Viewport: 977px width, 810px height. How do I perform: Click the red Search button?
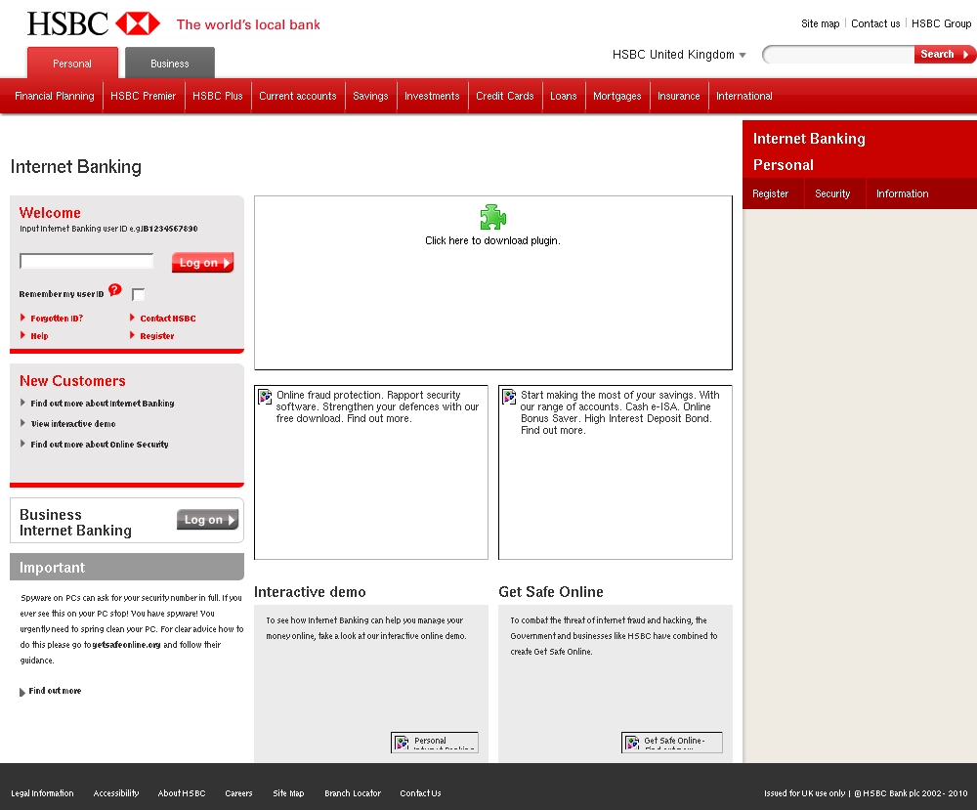tap(945, 54)
